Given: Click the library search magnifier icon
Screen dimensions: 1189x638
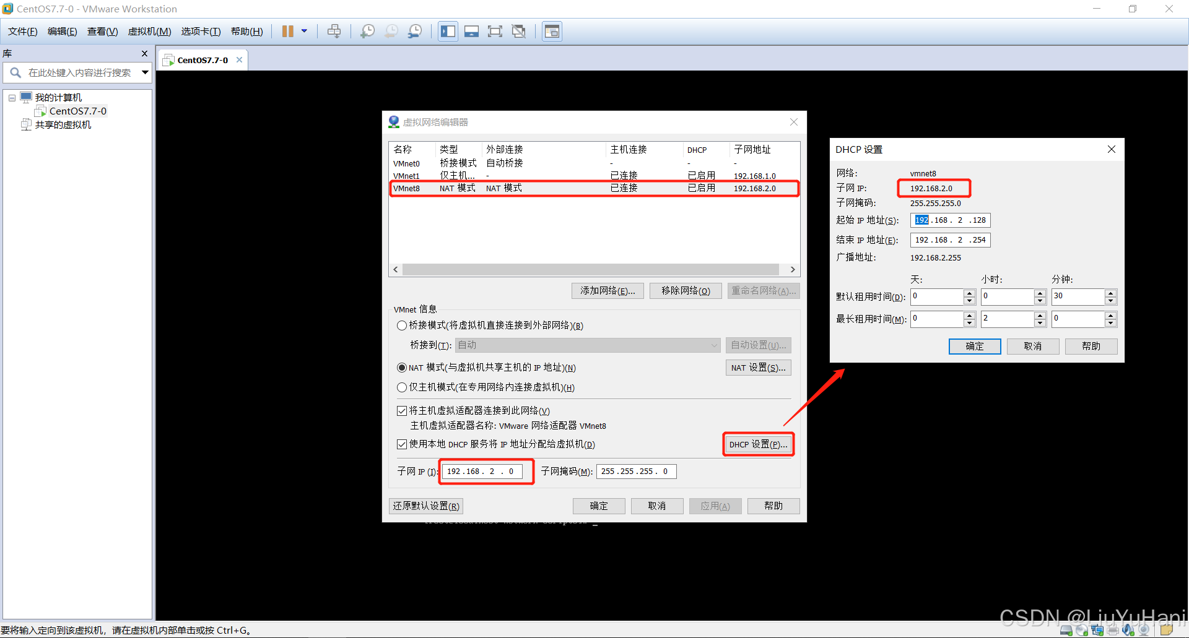Looking at the screenshot, I should (15, 73).
